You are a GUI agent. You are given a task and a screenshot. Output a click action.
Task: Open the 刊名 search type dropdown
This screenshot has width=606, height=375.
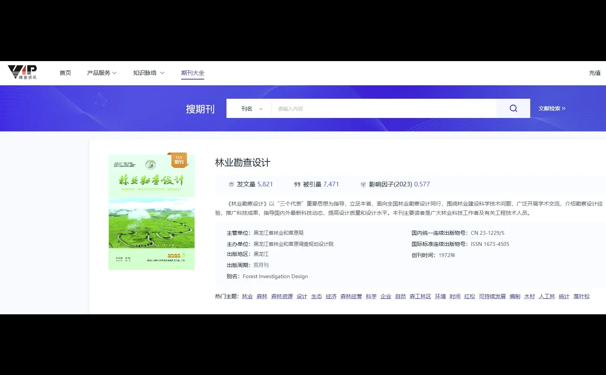pos(252,109)
